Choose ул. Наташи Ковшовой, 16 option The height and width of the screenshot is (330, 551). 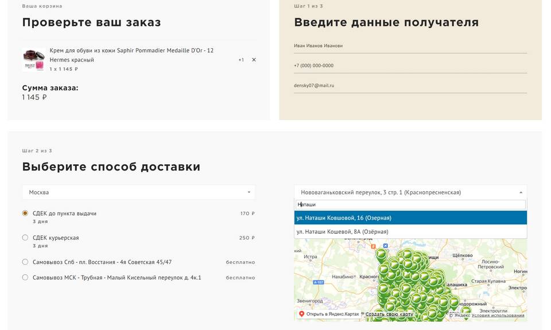[x=410, y=218]
